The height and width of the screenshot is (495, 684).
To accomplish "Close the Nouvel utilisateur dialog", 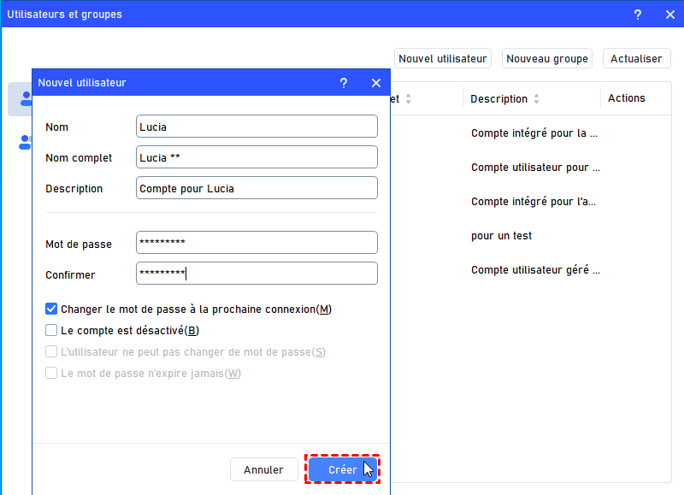I will [x=375, y=83].
